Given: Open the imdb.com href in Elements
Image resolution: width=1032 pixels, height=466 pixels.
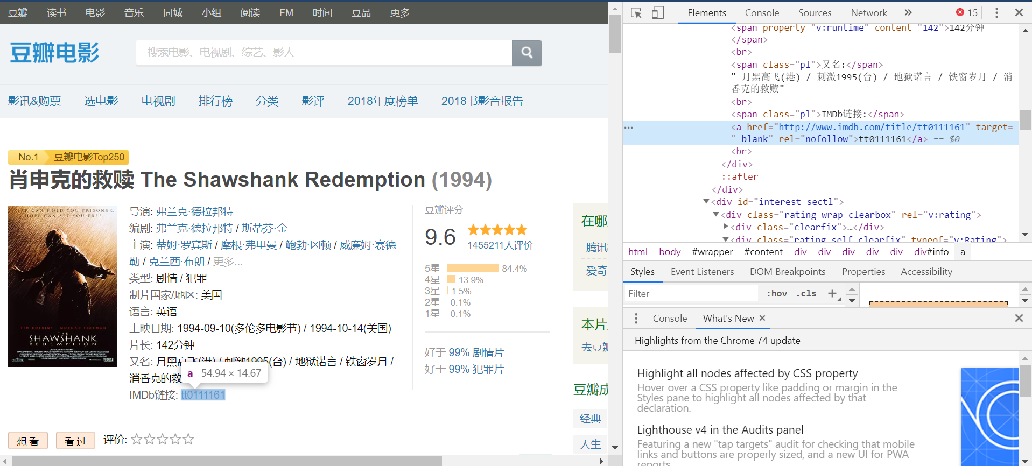Looking at the screenshot, I should (x=872, y=127).
